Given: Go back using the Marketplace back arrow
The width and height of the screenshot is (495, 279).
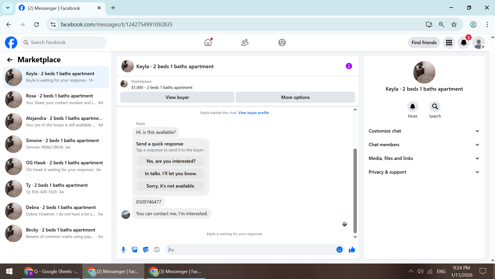Looking at the screenshot, I should click(x=10, y=60).
